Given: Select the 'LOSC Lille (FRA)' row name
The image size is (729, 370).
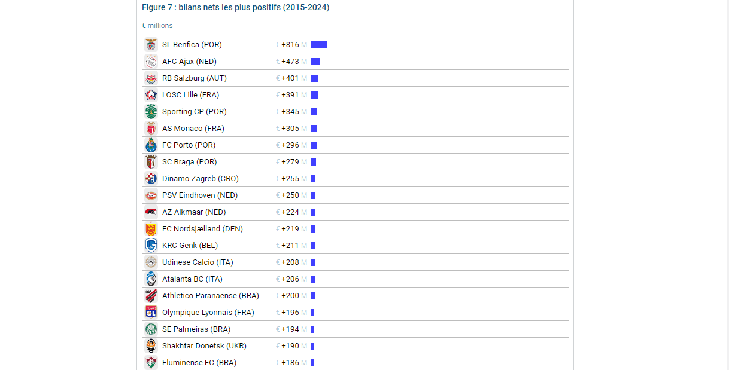Looking at the screenshot, I should [191, 95].
